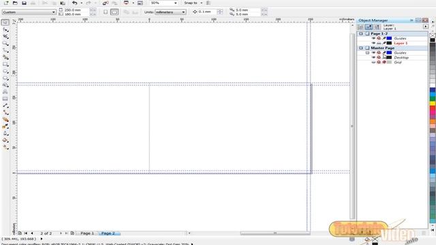Image resolution: width=436 pixels, height=245 pixels.
Task: Collapse the Page 1-2 tree node
Action: [361, 33]
